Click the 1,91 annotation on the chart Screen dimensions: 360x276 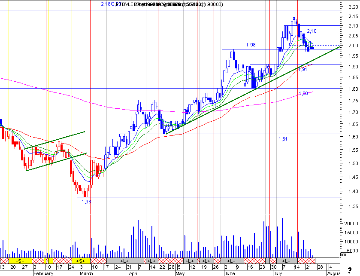(x=303, y=69)
